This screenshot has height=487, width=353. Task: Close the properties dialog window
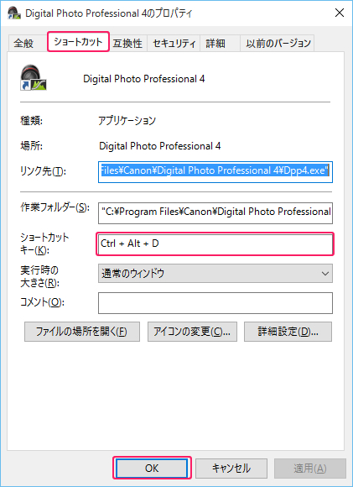[340, 13]
